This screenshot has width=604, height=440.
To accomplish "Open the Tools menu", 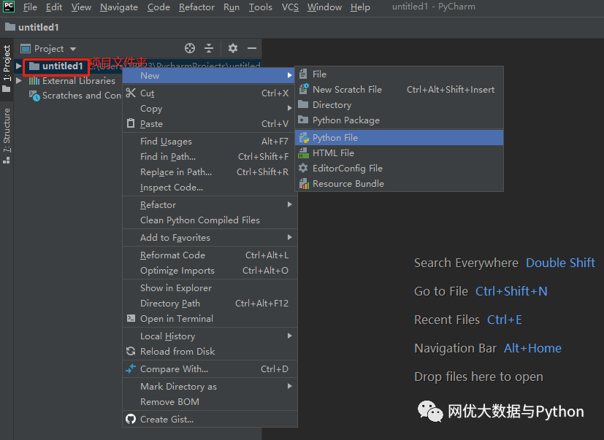I will [261, 7].
